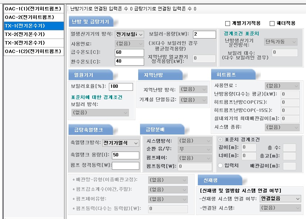The width and height of the screenshot is (306, 219).
Task: Enable the 개별기기적용 checkbox
Action: click(x=228, y=23)
